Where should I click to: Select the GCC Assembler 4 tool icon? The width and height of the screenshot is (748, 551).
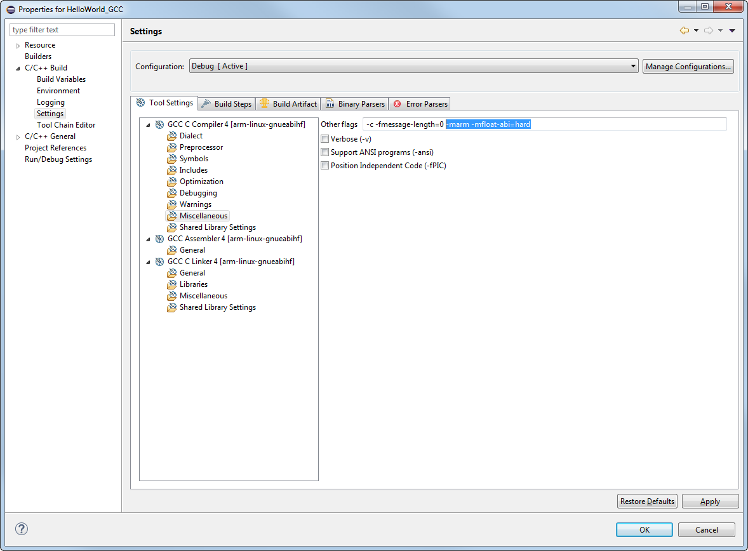click(159, 239)
